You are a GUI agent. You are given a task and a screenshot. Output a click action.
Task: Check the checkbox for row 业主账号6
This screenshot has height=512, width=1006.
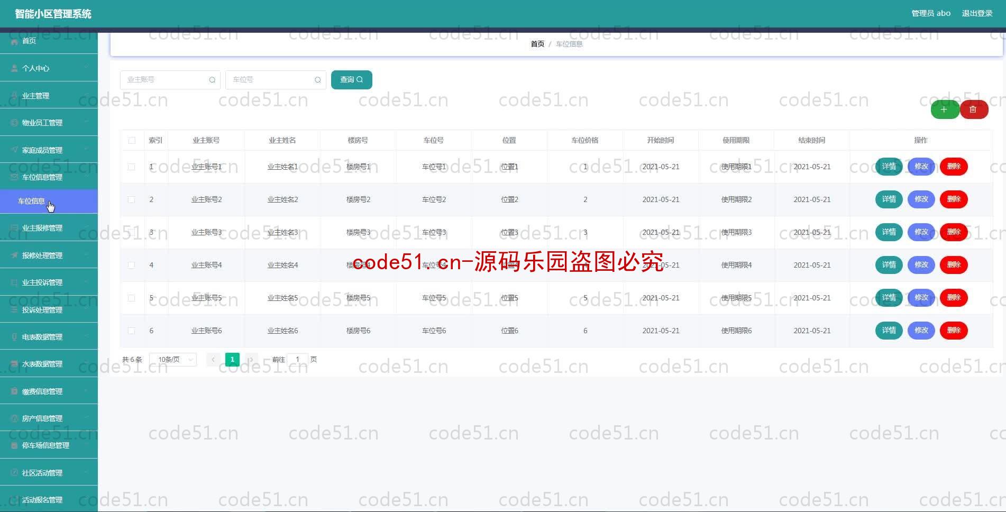[132, 331]
